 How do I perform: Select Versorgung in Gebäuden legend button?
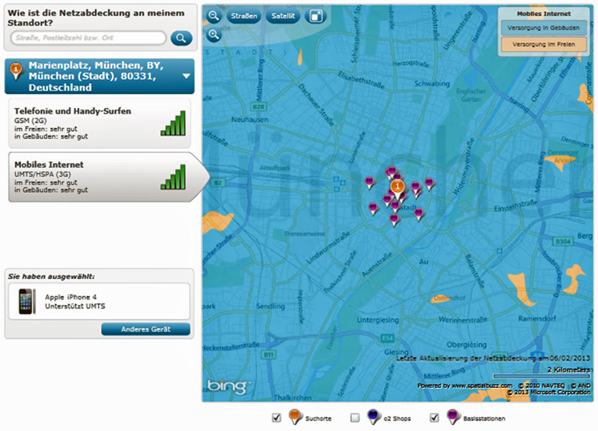tap(544, 28)
